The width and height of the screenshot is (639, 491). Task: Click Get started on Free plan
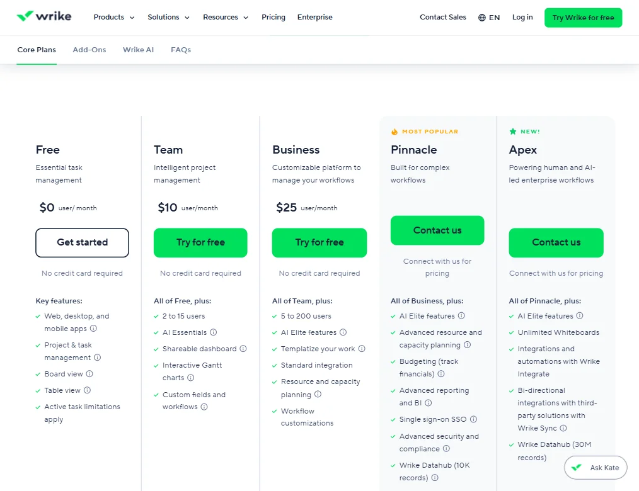(82, 242)
